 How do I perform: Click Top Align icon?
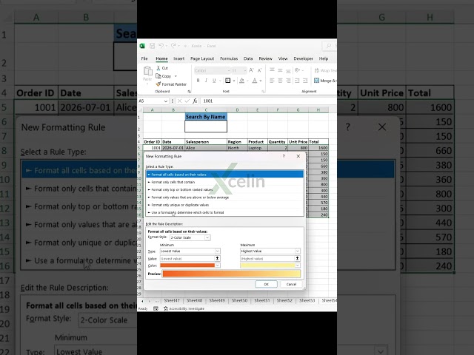pyautogui.click(x=272, y=70)
